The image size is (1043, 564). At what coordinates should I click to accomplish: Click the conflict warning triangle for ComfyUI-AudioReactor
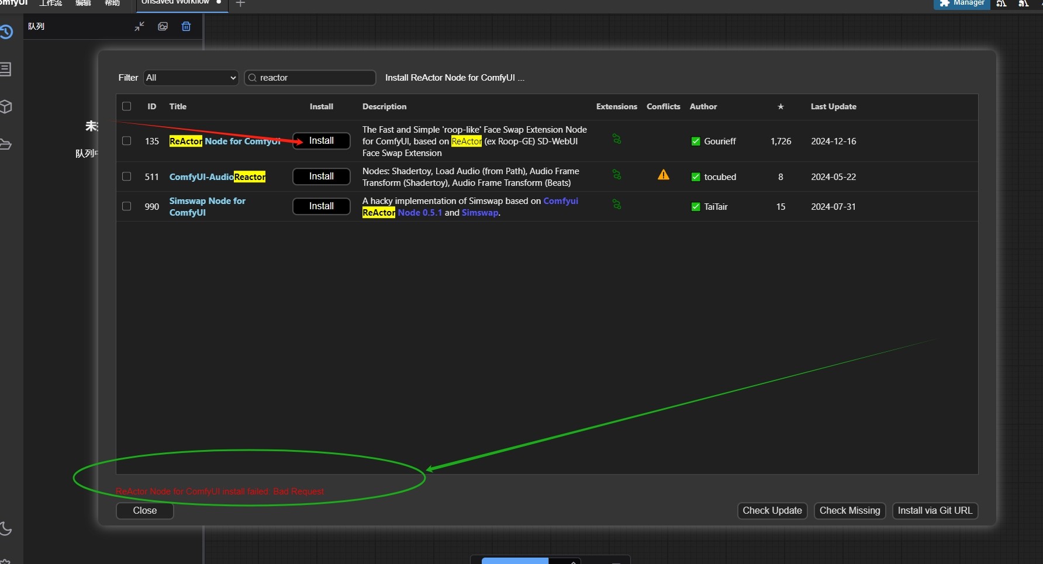[x=664, y=175]
